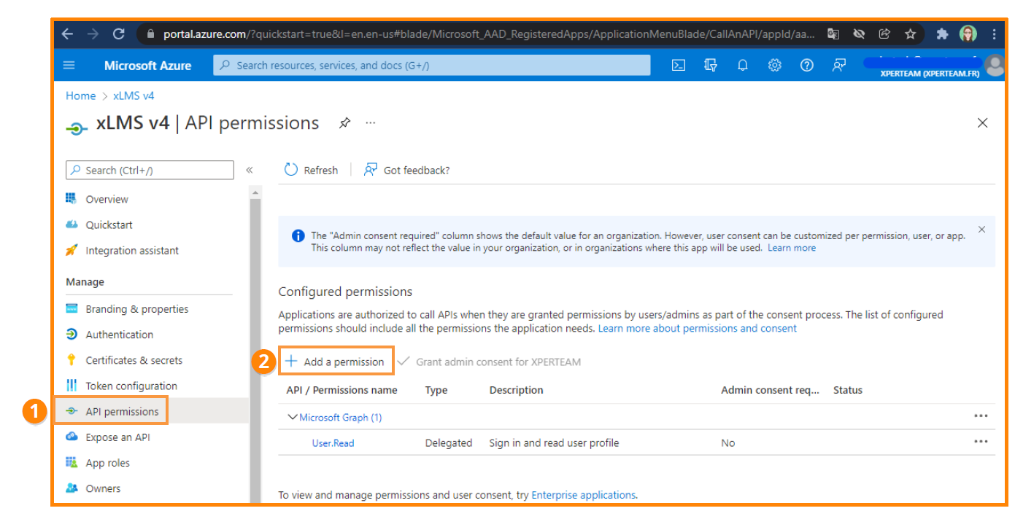Click the Refresh button
Screen dimensions: 1015x519
312,170
